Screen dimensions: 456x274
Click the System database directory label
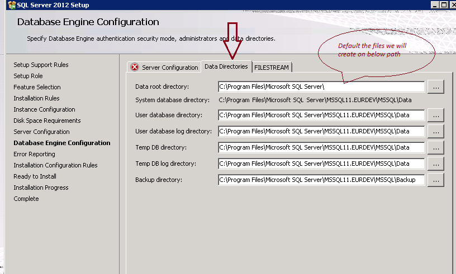(x=173, y=100)
